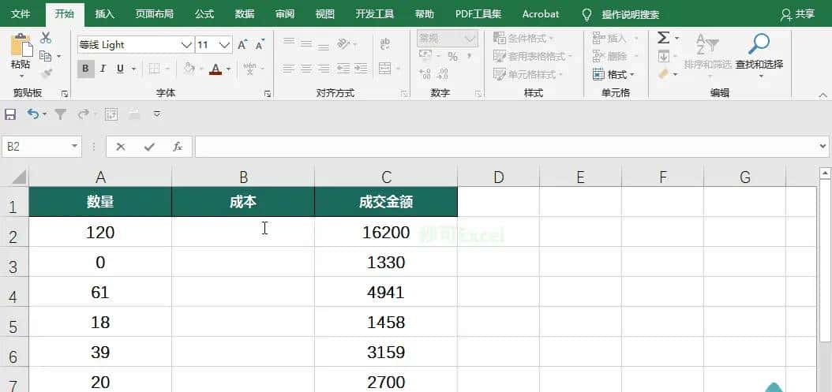
Task: Switch to the 页面布局 (Page Layout) tab
Action: [x=154, y=13]
